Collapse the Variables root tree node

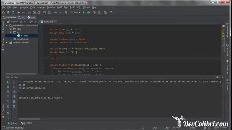pyautogui.click(x=7, y=26)
